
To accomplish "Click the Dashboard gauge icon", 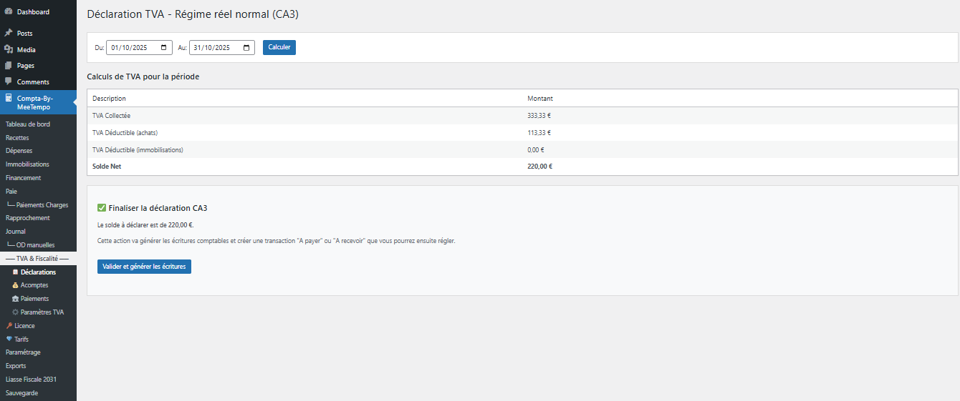I will (9, 11).
